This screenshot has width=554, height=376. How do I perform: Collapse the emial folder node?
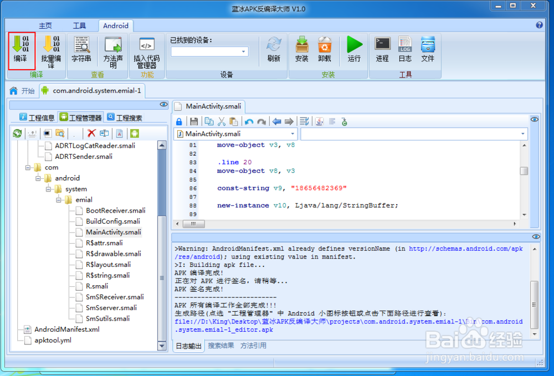pos(59,200)
